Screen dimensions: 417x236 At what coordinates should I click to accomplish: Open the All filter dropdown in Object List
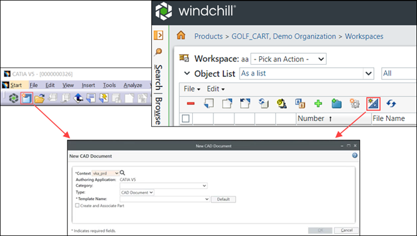[x=399, y=74]
